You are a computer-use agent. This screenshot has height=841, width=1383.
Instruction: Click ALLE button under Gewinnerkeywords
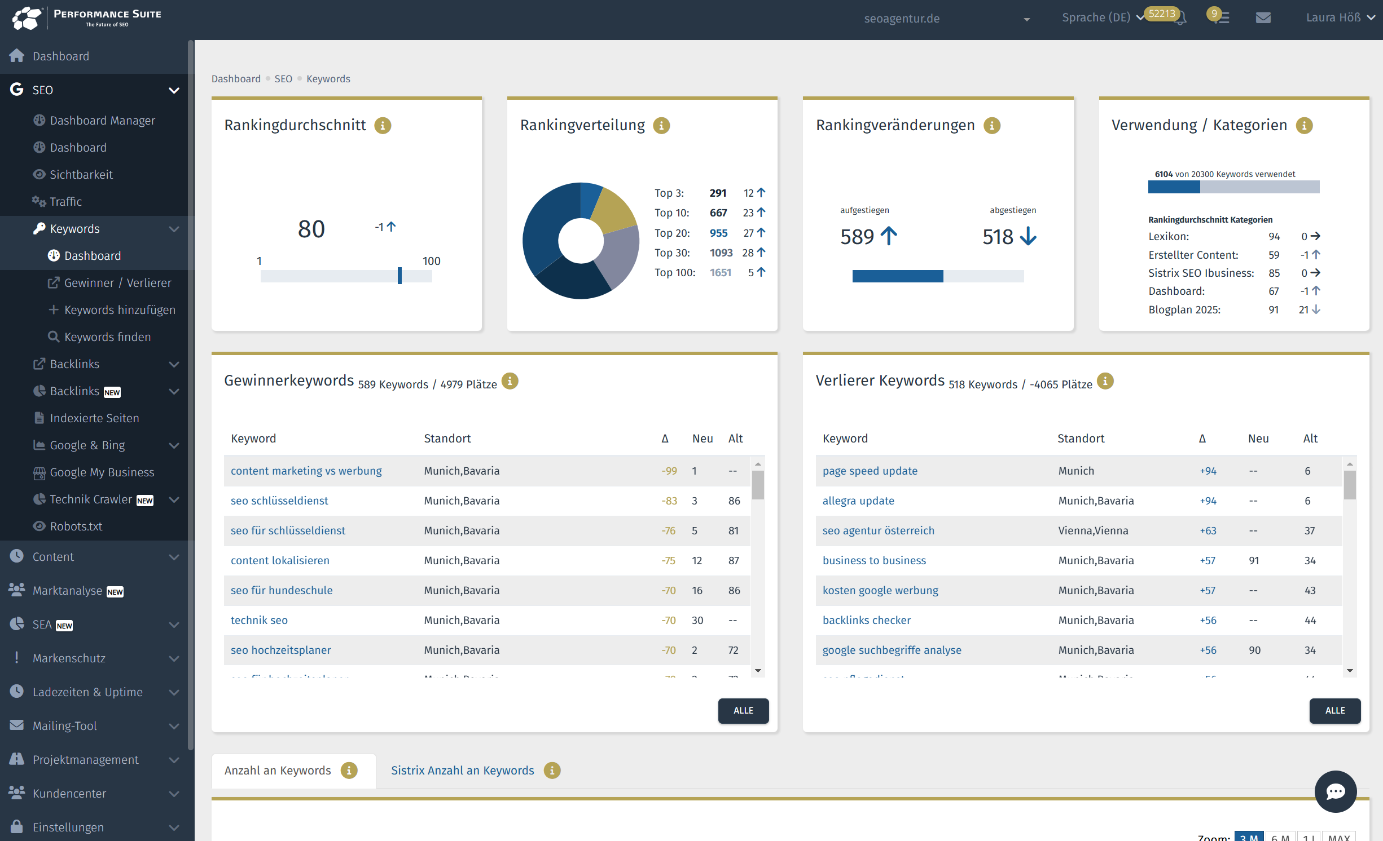[x=743, y=710]
